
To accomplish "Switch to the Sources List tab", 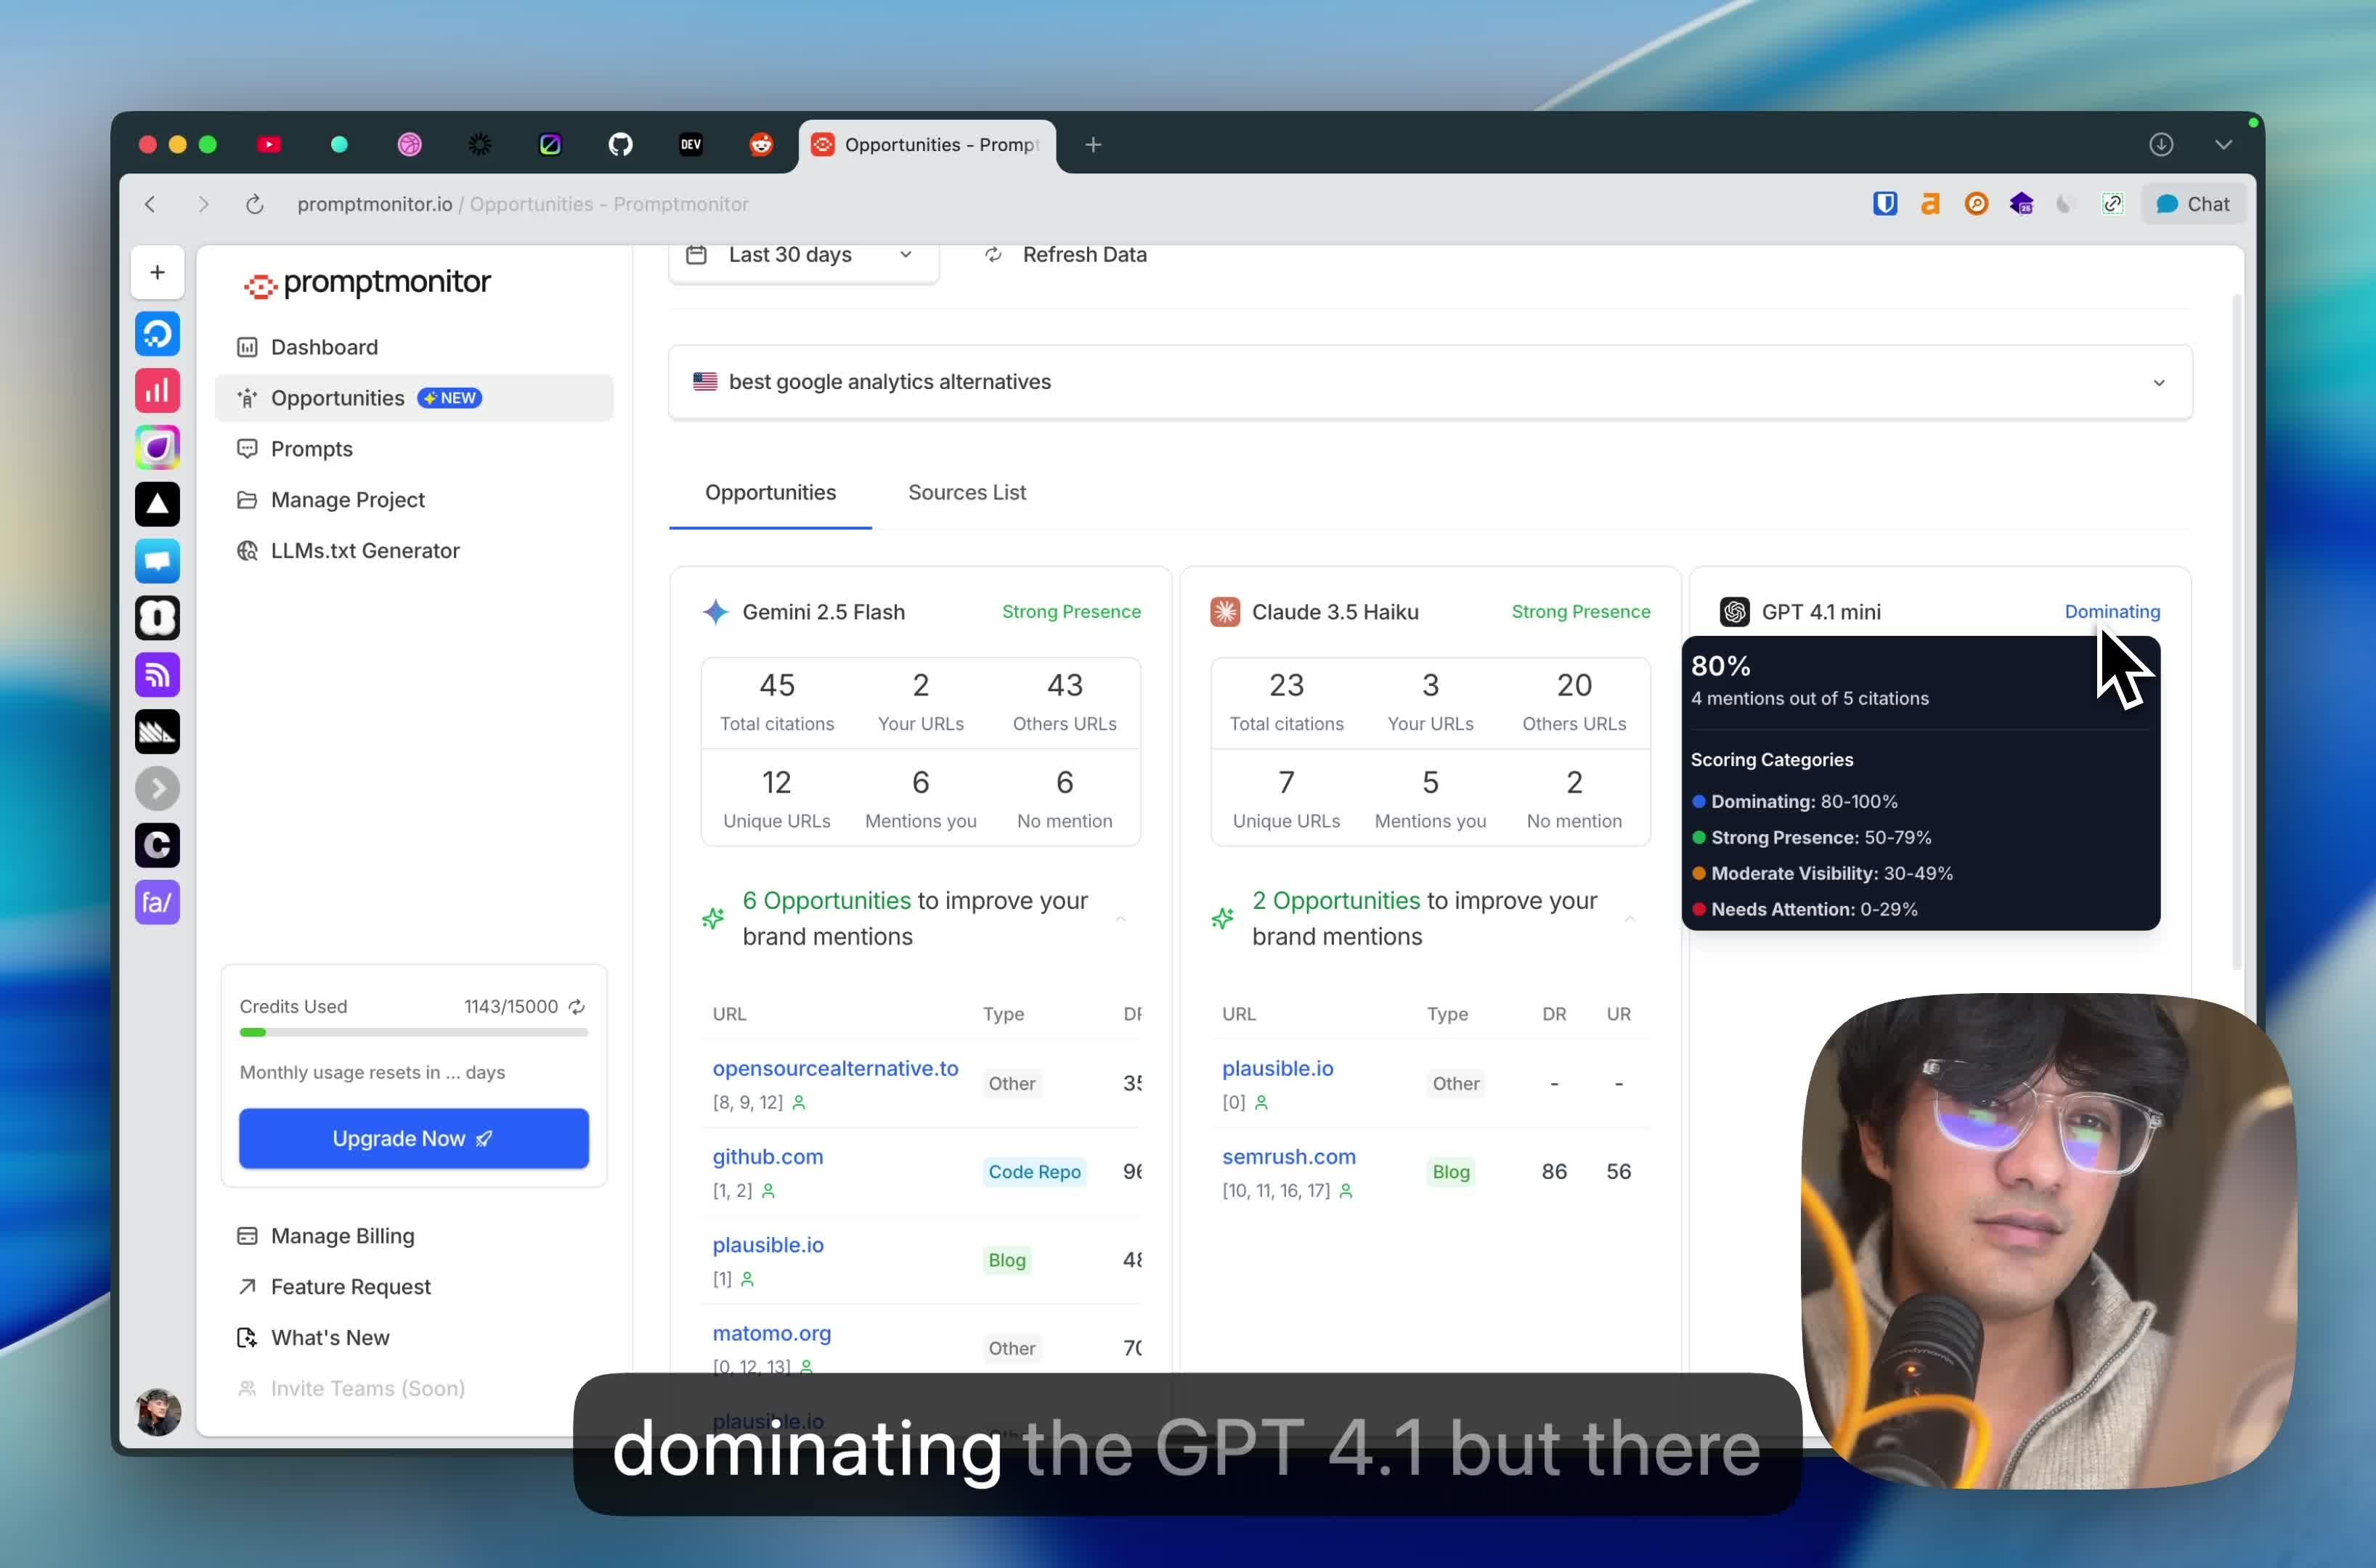I will 967,493.
